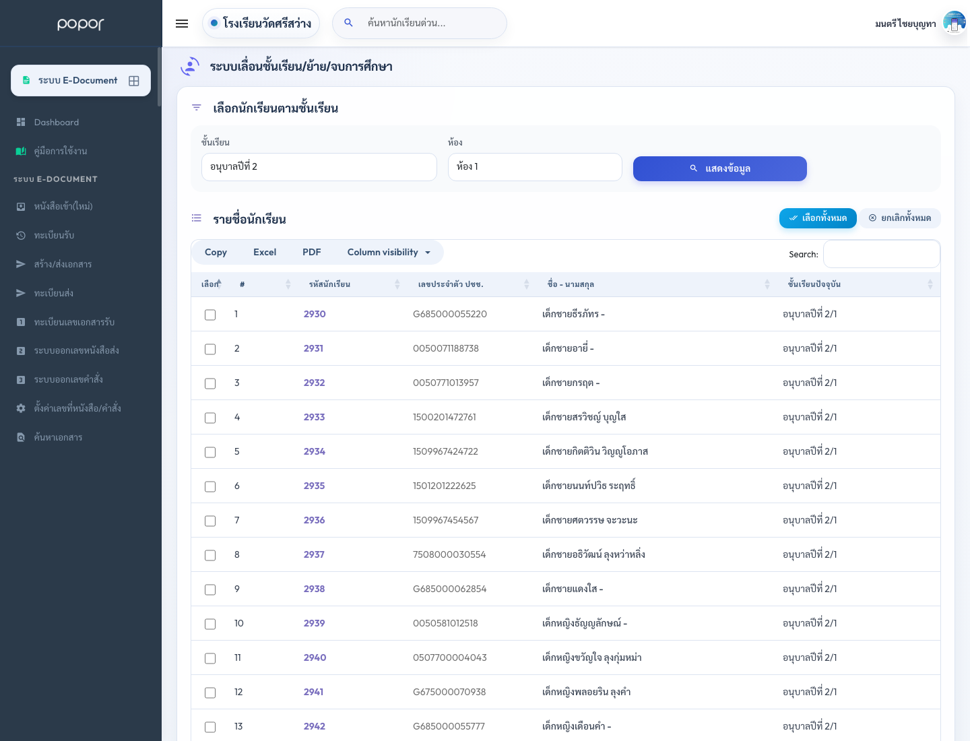Viewport: 970px width, 741px height.
Task: Tick checkbox for student 2940
Action: click(210, 658)
